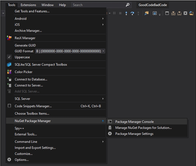This screenshot has height=166, width=196.
Task: Click the ResX Manager icon
Action: click(9, 38)
